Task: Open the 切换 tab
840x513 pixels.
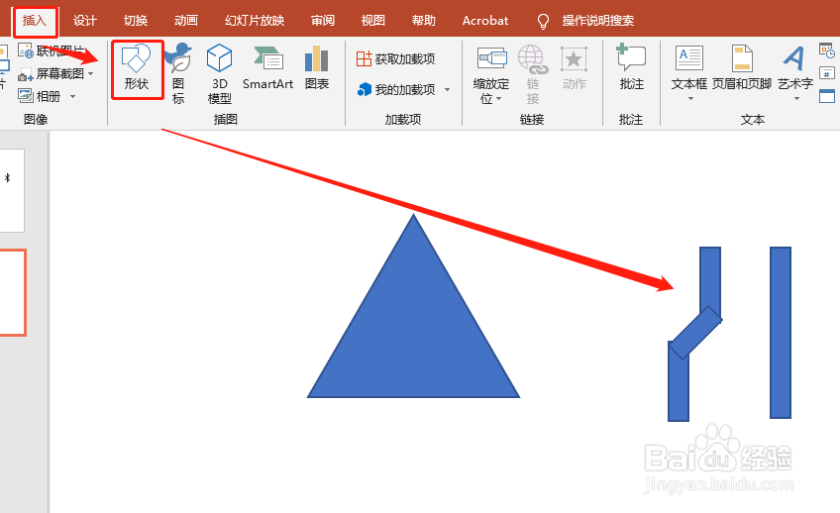Action: [x=136, y=21]
